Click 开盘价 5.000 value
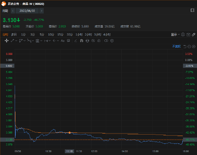The height and width of the screenshot is (155, 197). click(34, 27)
